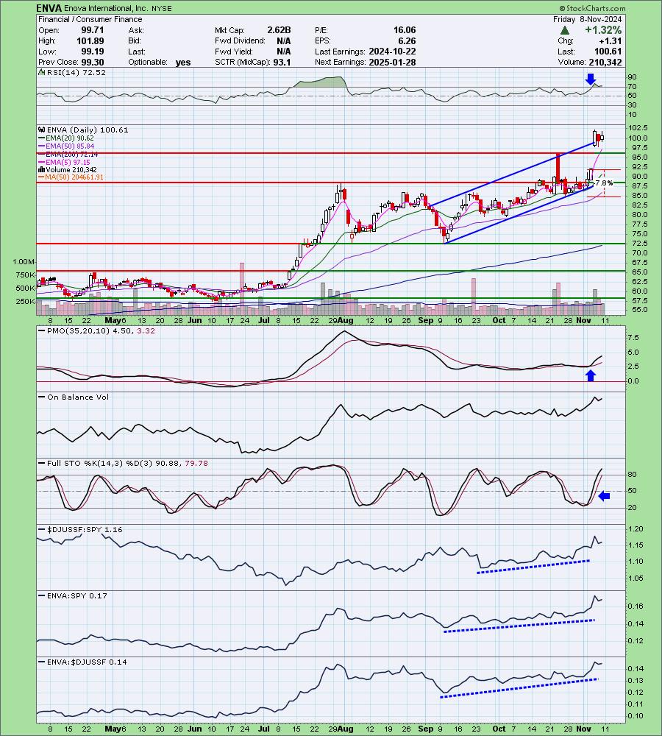Image resolution: width=662 pixels, height=736 pixels.
Task: Click the P/E value 16.06
Action: point(405,30)
